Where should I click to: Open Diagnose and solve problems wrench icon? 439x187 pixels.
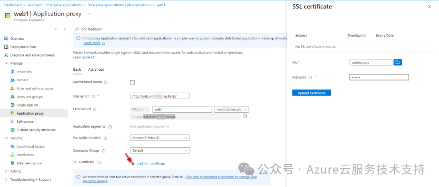pos(5,55)
